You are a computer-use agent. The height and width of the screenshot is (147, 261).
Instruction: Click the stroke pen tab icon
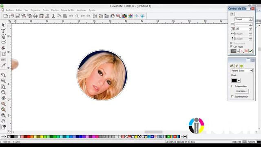pos(237,66)
